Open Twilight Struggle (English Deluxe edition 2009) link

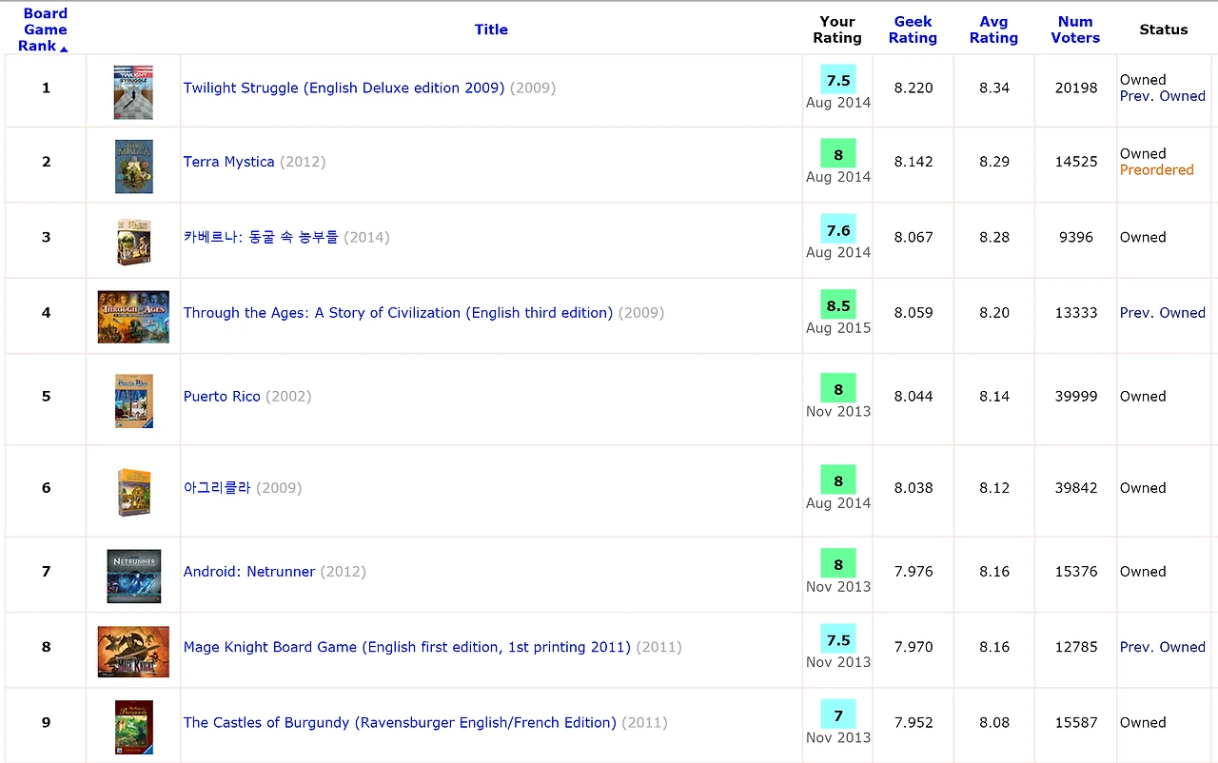(344, 88)
